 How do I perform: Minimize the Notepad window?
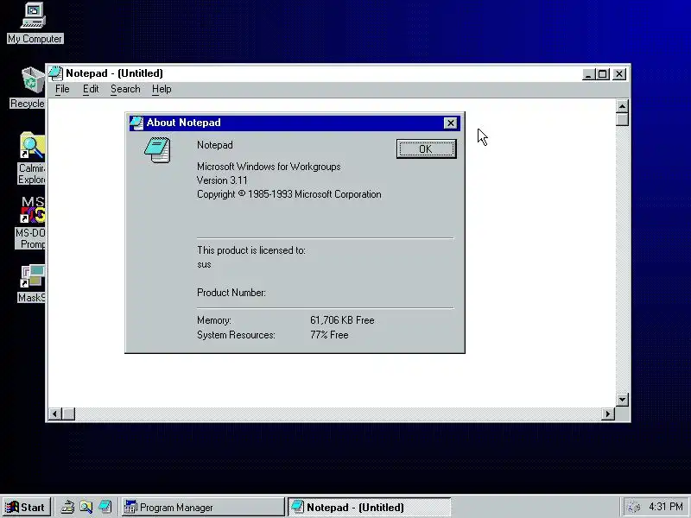point(588,74)
